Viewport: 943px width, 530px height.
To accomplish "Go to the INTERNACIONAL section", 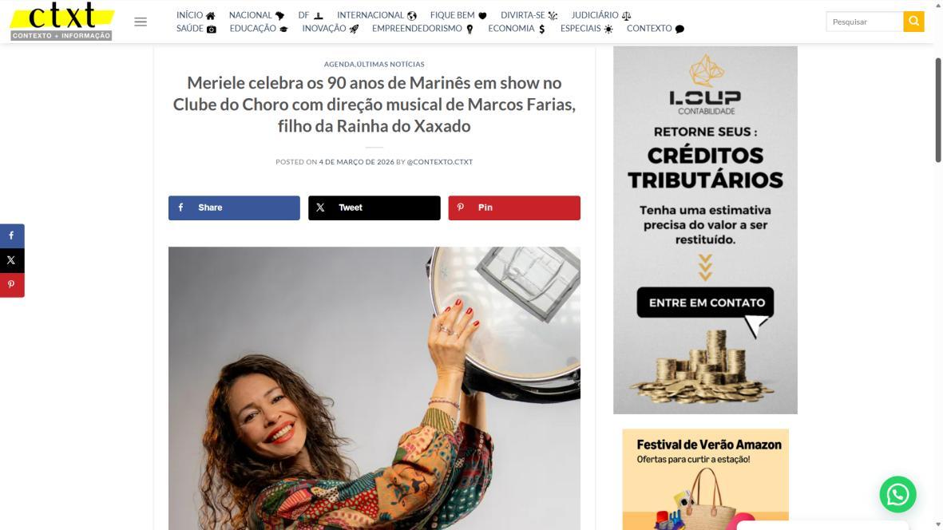I will pyautogui.click(x=376, y=15).
